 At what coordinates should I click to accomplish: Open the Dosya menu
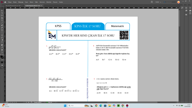10,2
